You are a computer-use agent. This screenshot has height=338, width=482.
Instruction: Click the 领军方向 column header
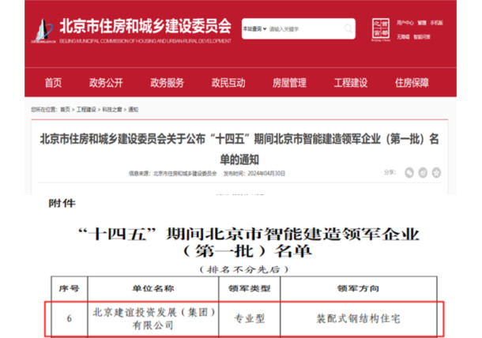(358, 288)
